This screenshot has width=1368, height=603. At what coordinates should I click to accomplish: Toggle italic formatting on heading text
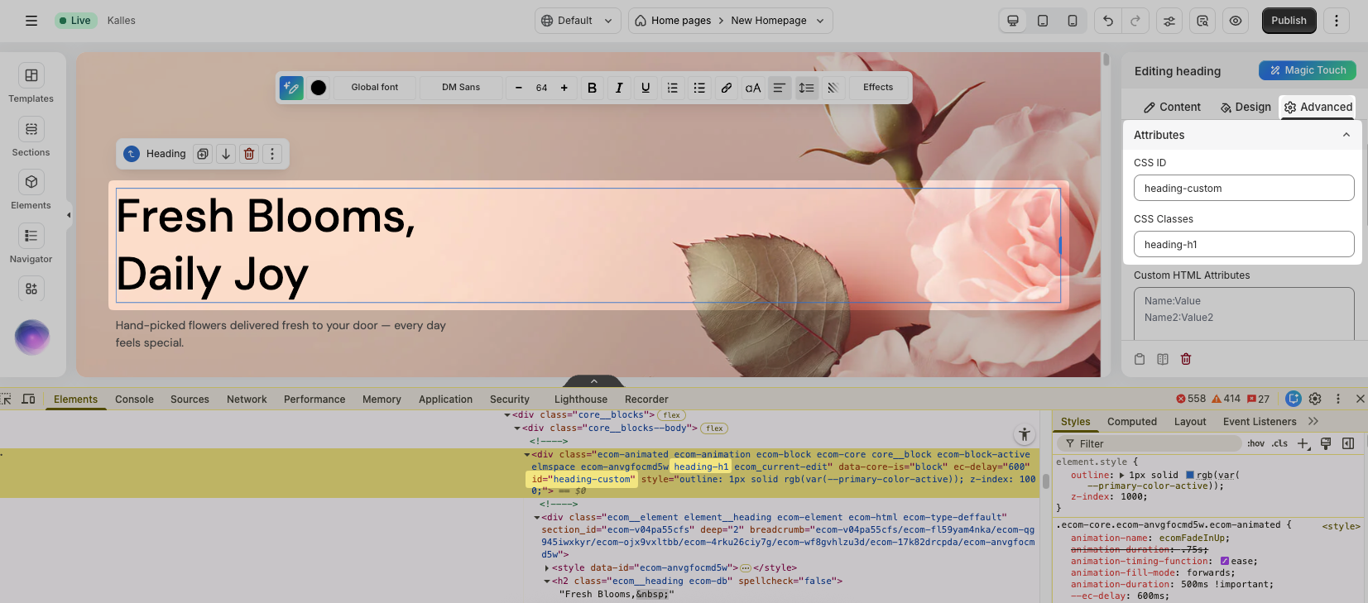619,88
